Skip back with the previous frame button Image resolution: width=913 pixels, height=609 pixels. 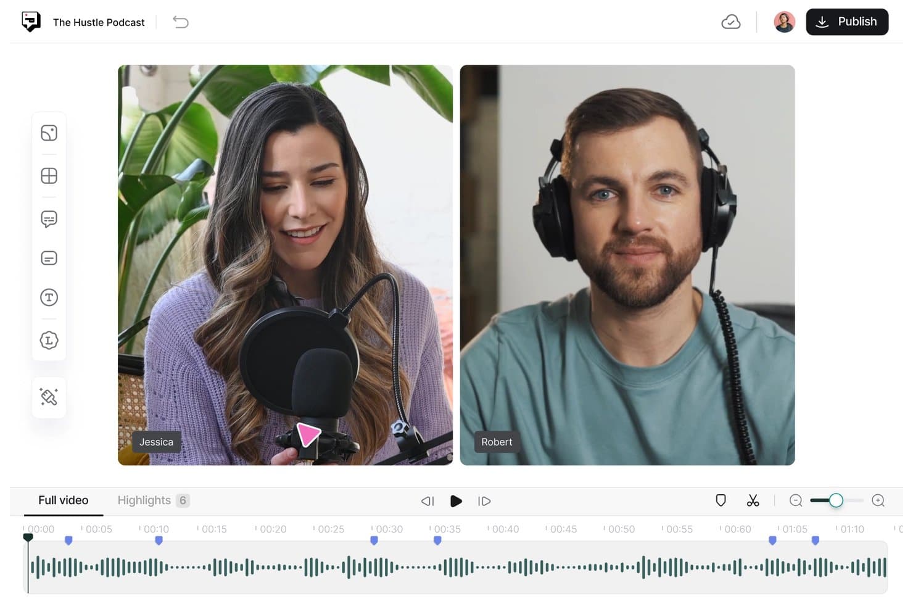428,501
